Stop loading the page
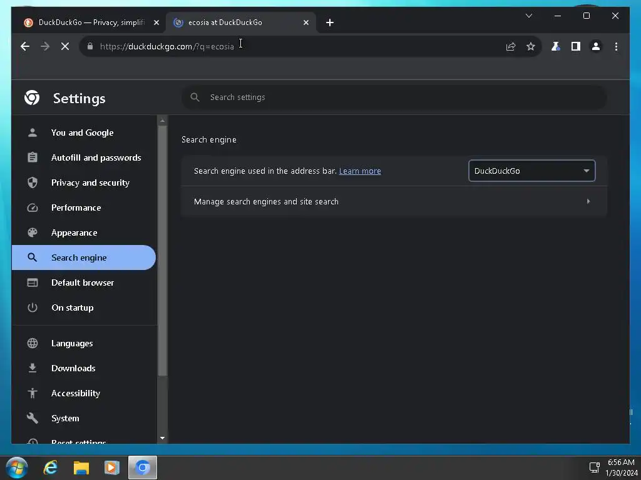This screenshot has width=641, height=480. point(65,46)
